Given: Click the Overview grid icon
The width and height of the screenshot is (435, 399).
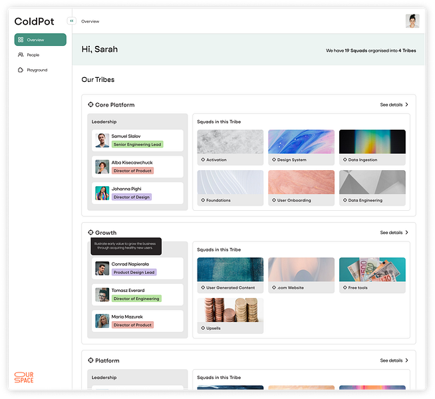Looking at the screenshot, I should click(x=21, y=40).
